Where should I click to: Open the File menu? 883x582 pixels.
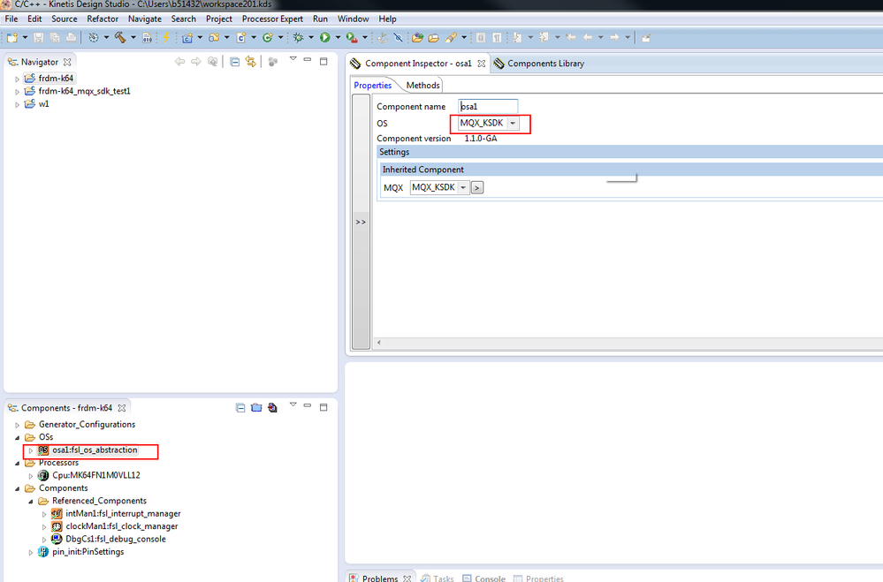coord(11,19)
